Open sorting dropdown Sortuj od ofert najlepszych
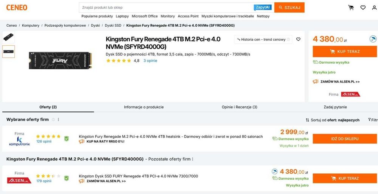The image size is (378, 194). pyautogui.click(x=332, y=120)
